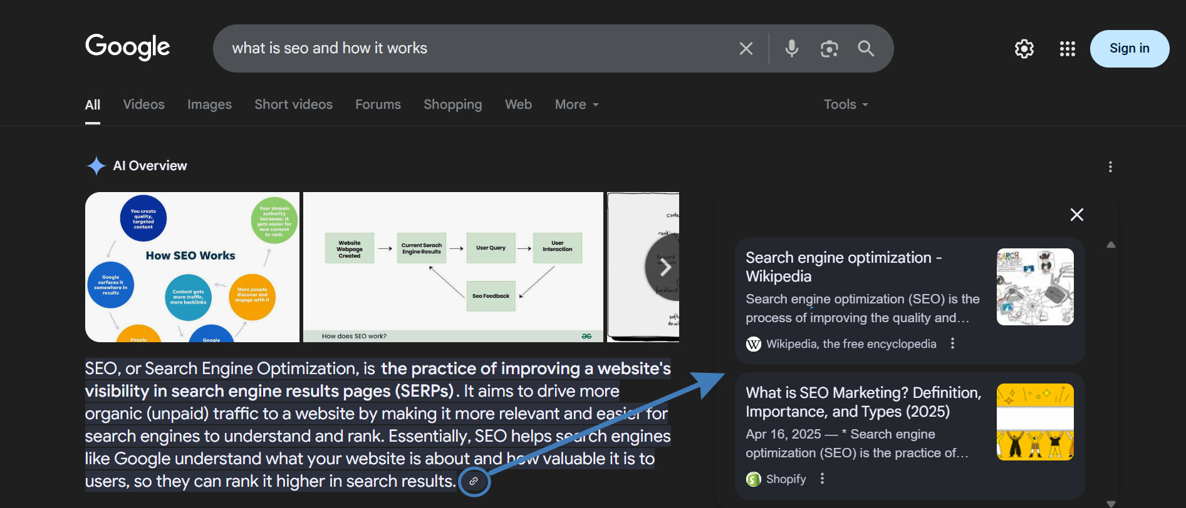Click sources panel scroll up arrow
Screen dimensions: 1186x508
click(x=1111, y=245)
